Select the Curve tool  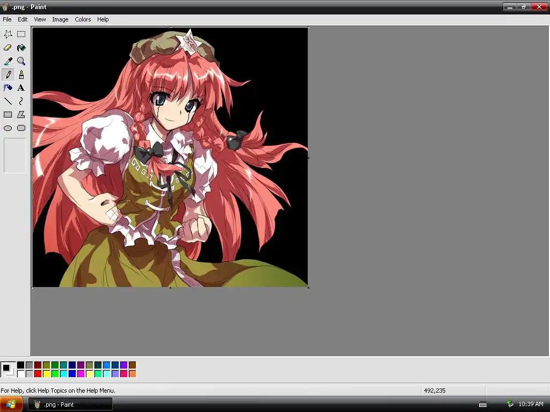click(21, 101)
